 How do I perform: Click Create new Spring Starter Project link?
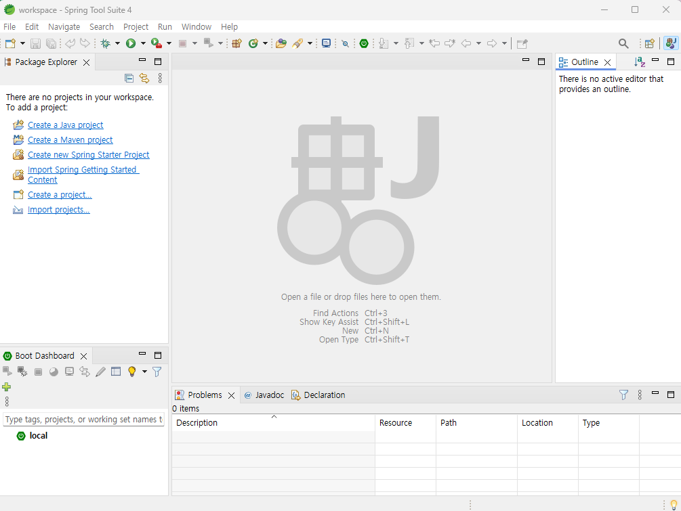pyautogui.click(x=89, y=155)
